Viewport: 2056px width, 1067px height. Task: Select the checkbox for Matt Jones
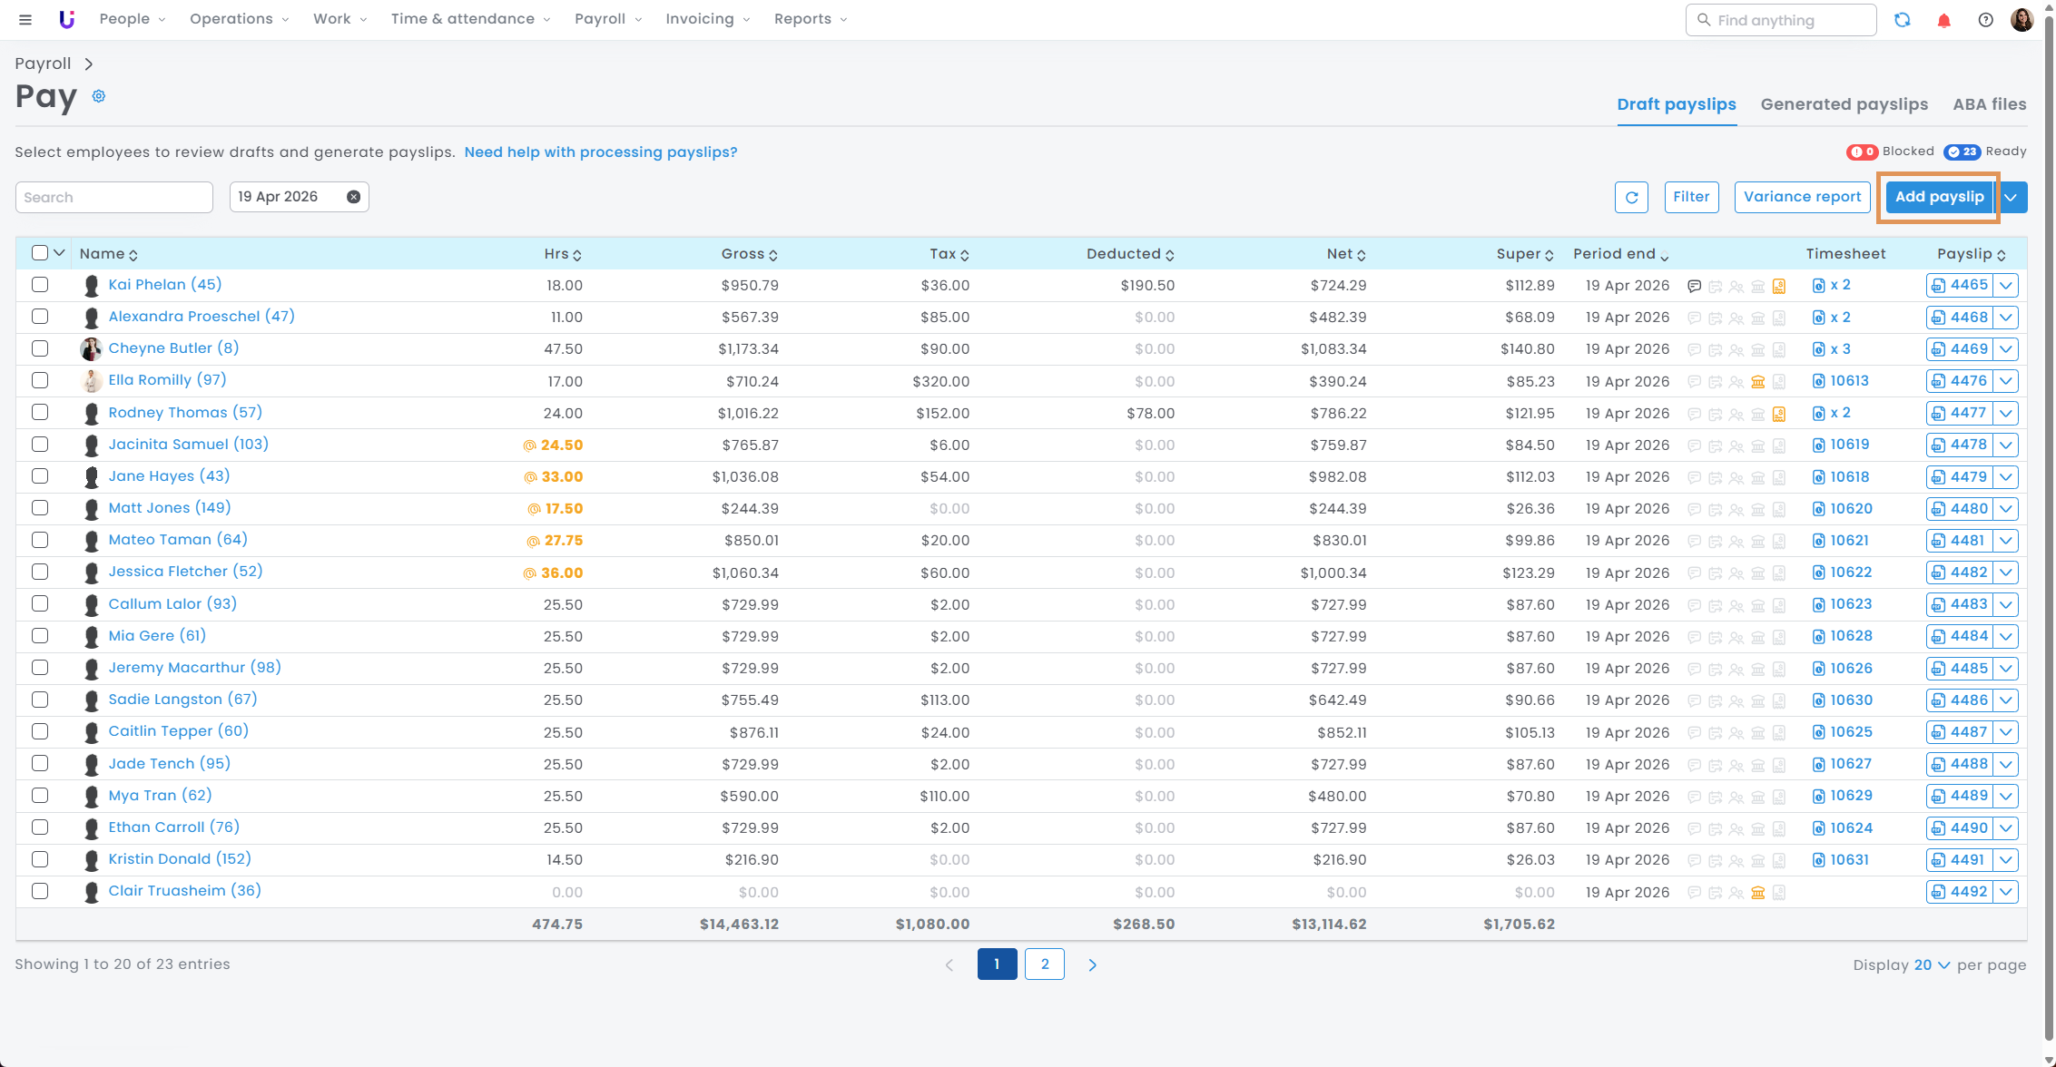tap(40, 508)
